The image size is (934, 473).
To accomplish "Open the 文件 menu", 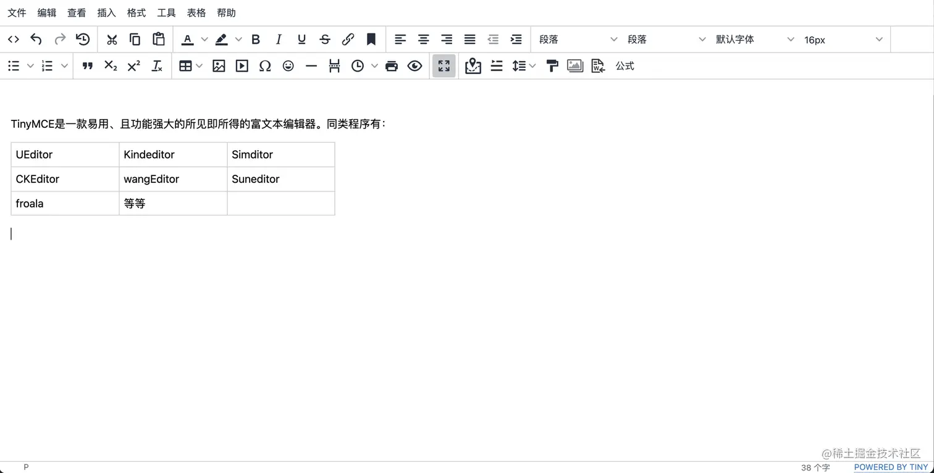I will point(17,13).
